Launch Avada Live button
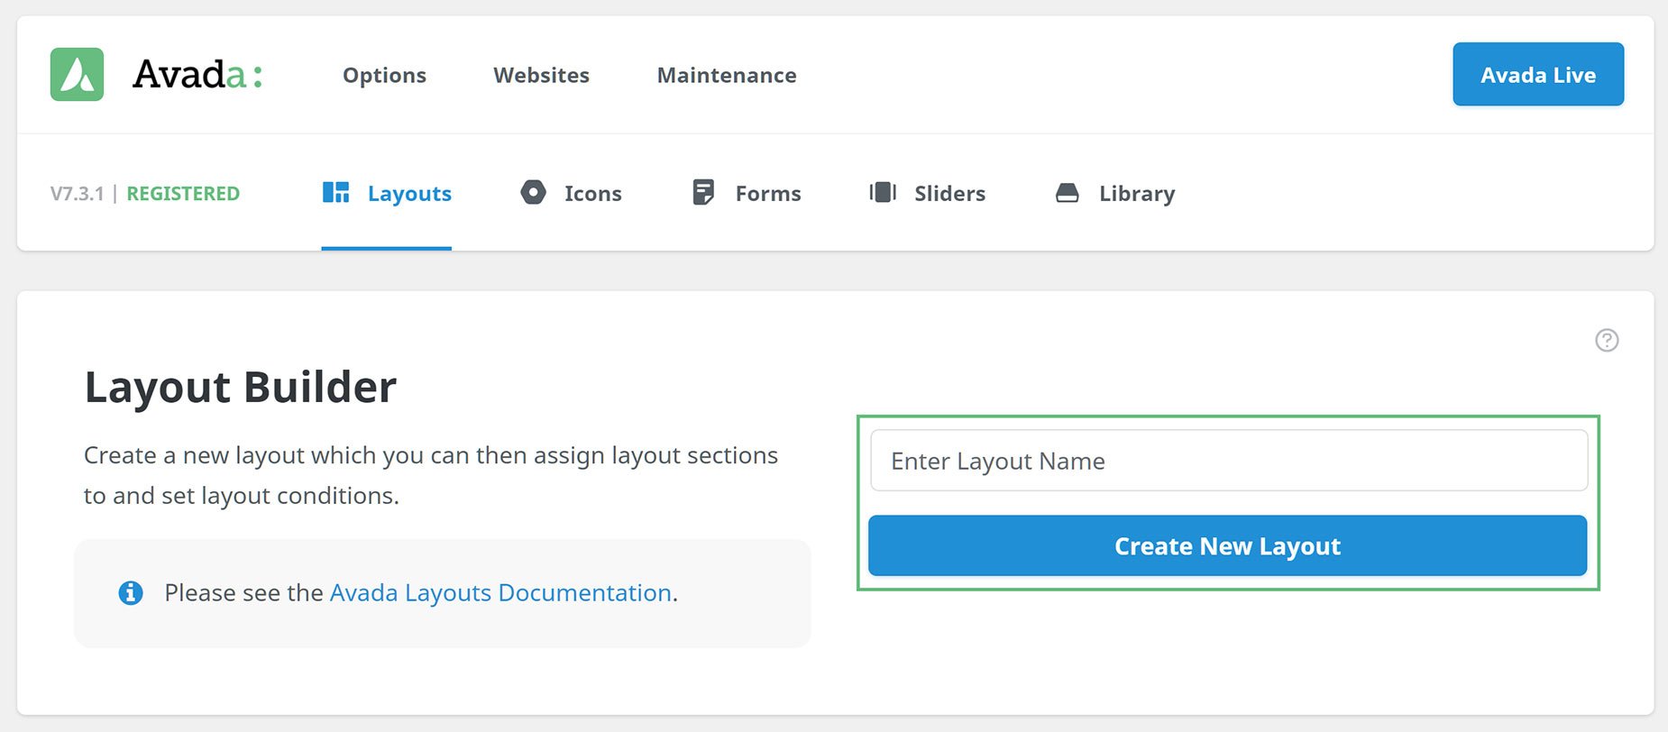The width and height of the screenshot is (1668, 732). [1538, 74]
